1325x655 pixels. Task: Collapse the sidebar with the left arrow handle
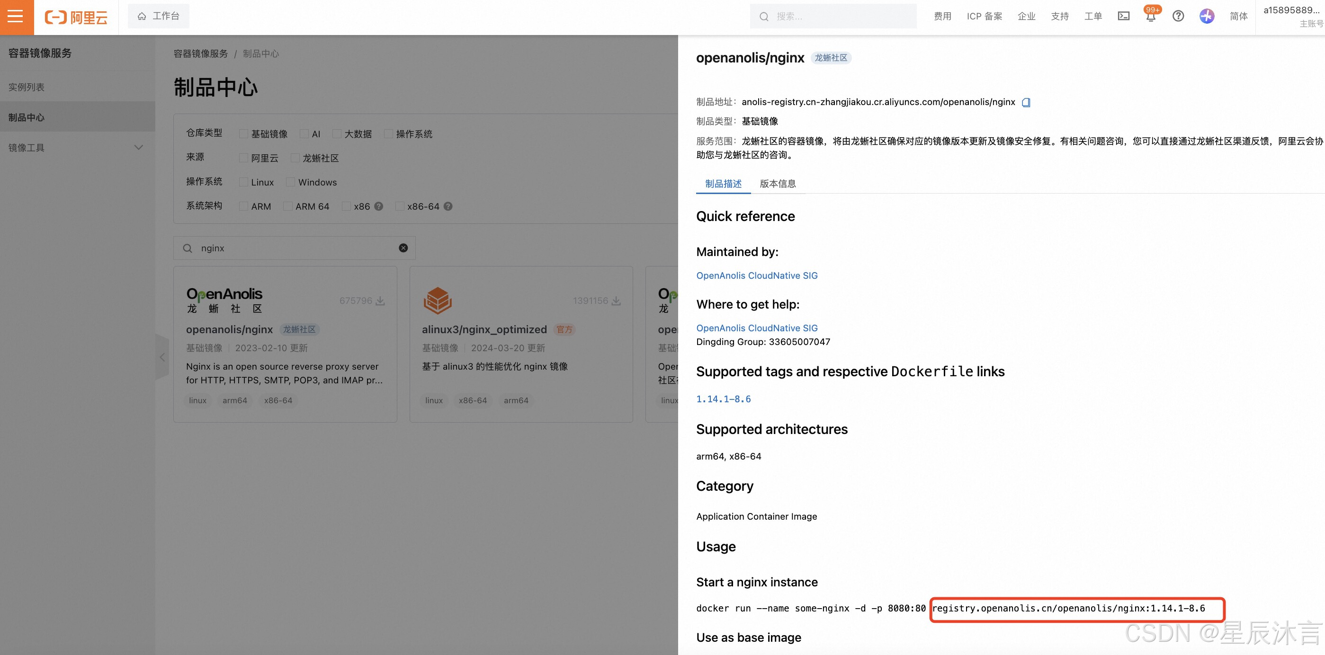[x=162, y=357]
